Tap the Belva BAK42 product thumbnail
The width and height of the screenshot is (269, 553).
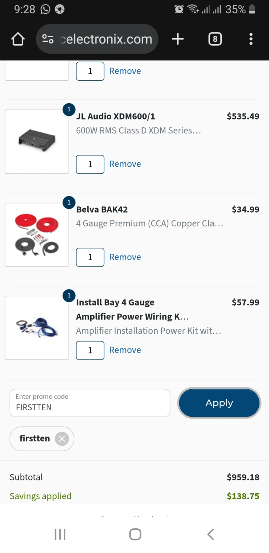click(37, 234)
